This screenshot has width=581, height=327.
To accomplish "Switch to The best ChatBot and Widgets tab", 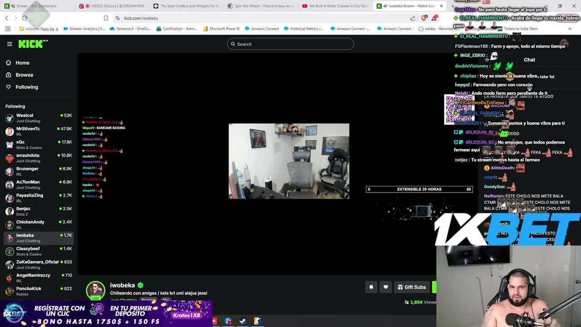I will point(186,6).
